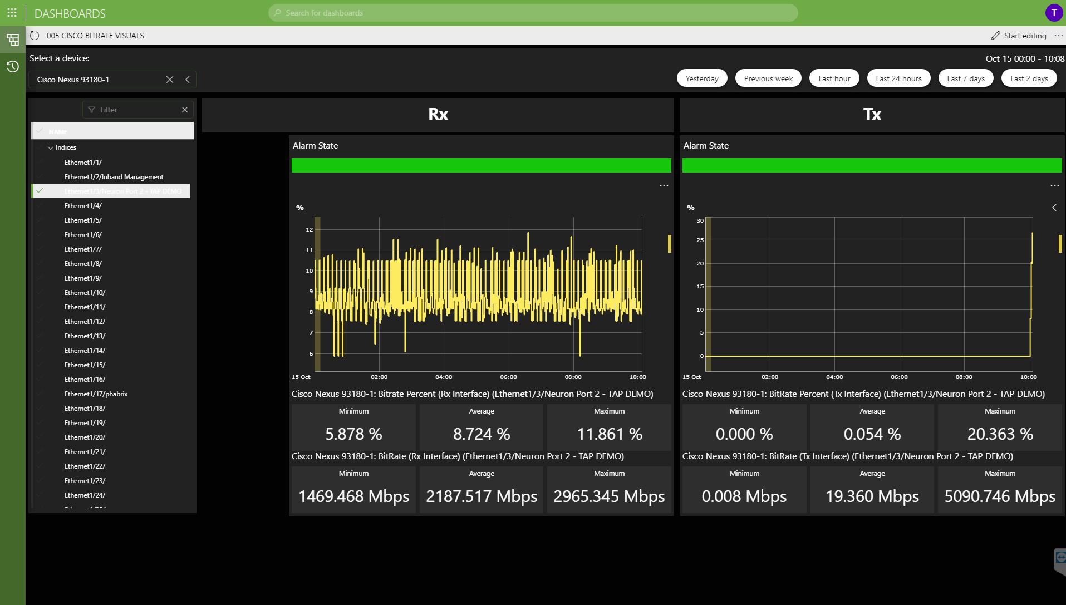Screen dimensions: 1066x605
Task: Click the Rx section header
Action: click(x=438, y=115)
